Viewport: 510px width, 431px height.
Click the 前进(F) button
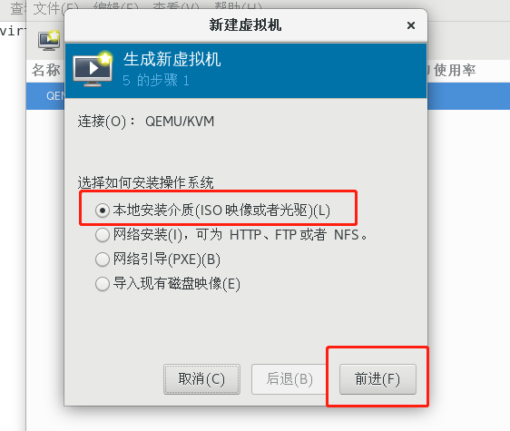click(x=378, y=379)
